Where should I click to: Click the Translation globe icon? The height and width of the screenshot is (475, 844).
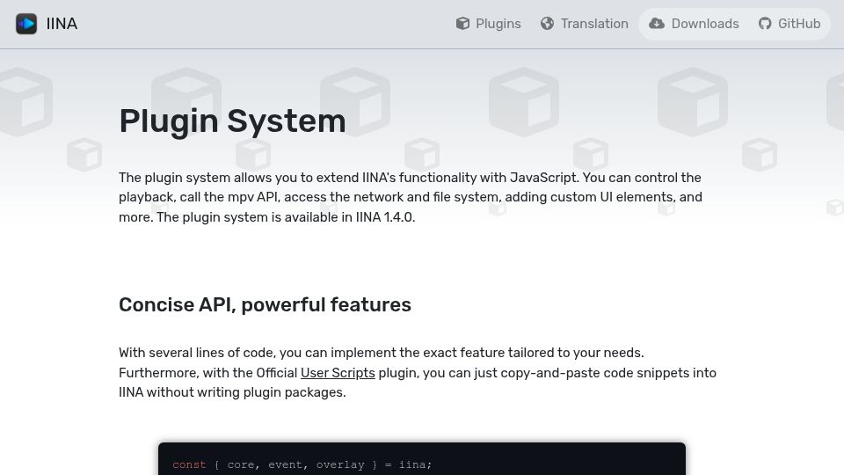pyautogui.click(x=548, y=24)
